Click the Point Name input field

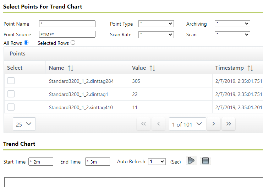67,24
